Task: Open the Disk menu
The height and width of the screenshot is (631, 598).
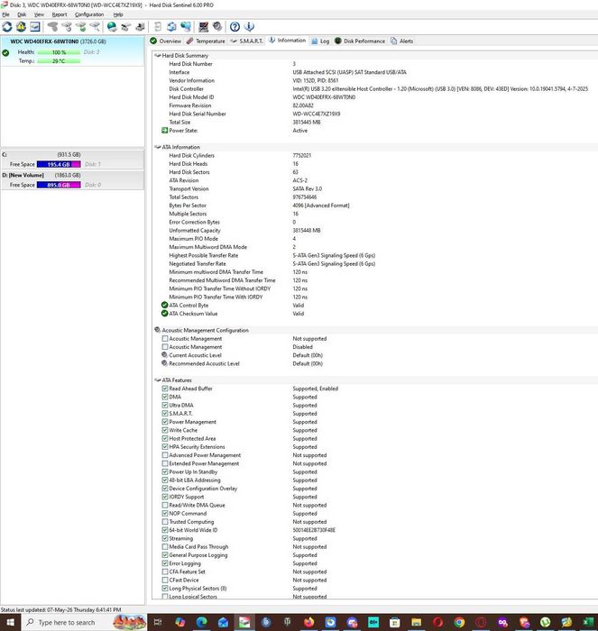Action: click(22, 14)
